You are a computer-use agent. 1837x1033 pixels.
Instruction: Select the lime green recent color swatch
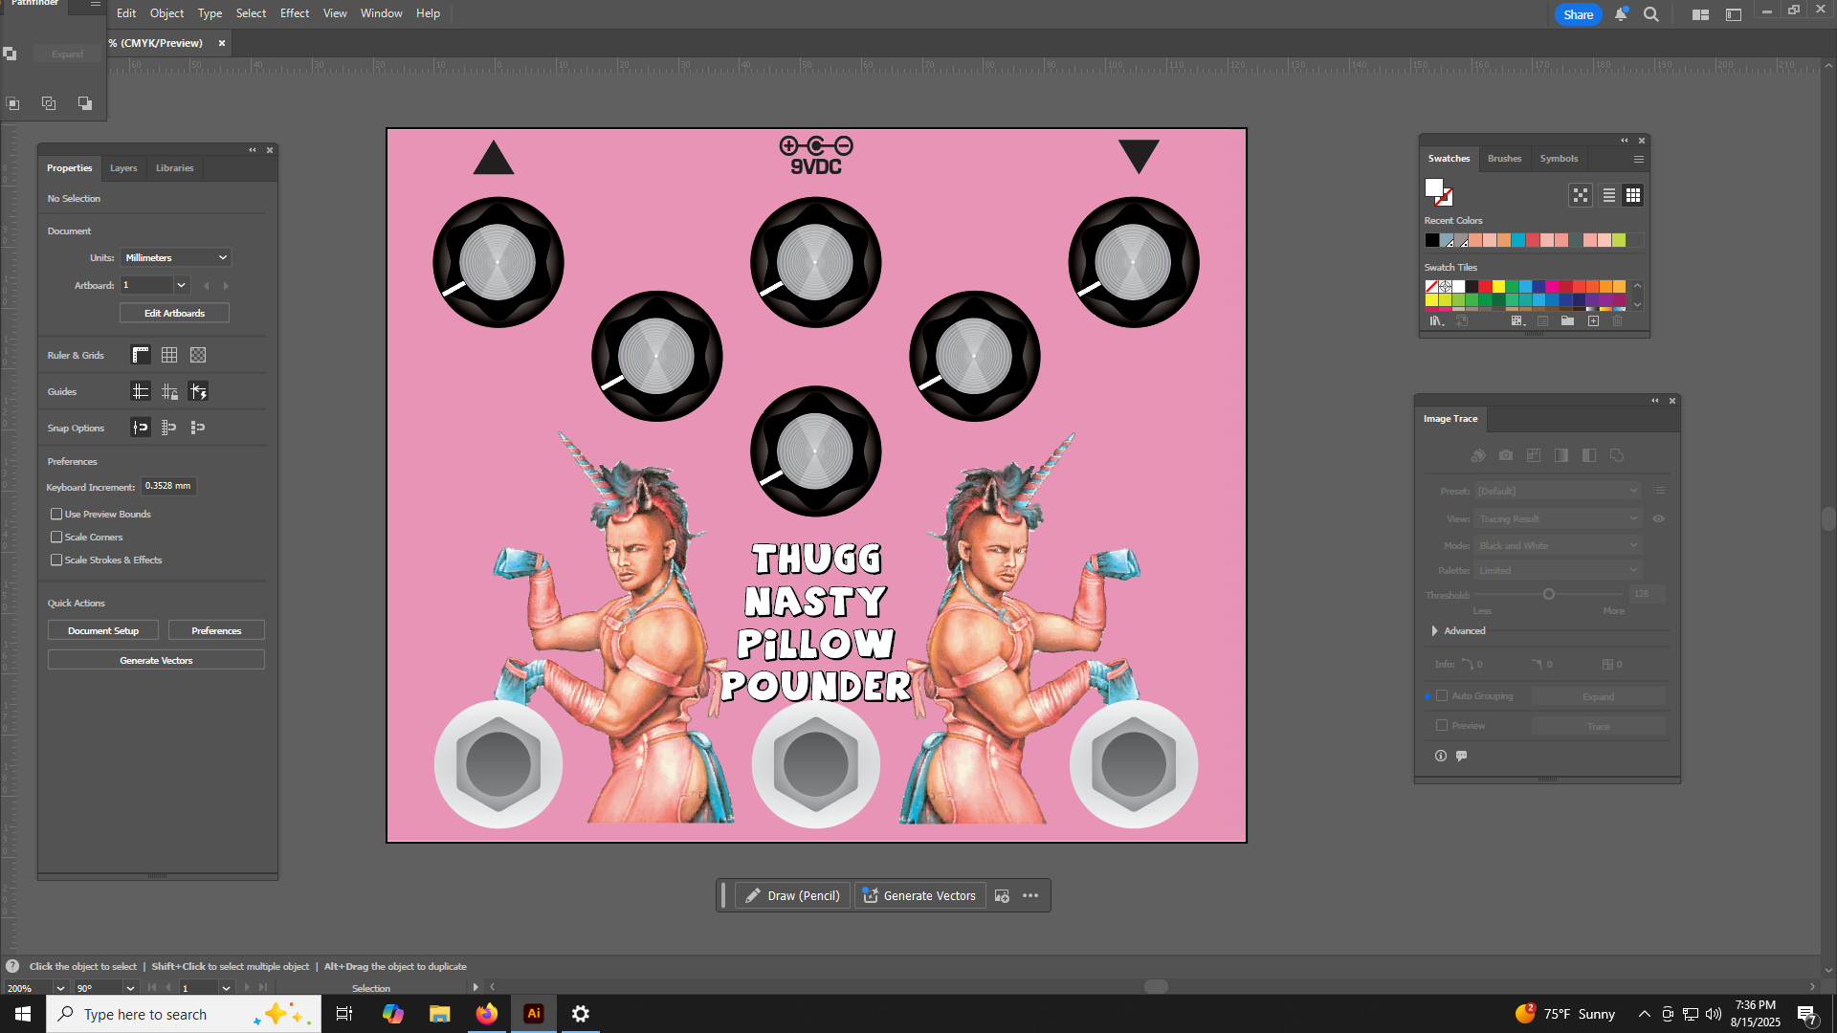coord(1619,240)
